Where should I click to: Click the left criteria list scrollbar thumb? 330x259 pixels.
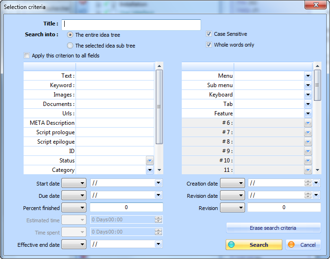(x=159, y=107)
